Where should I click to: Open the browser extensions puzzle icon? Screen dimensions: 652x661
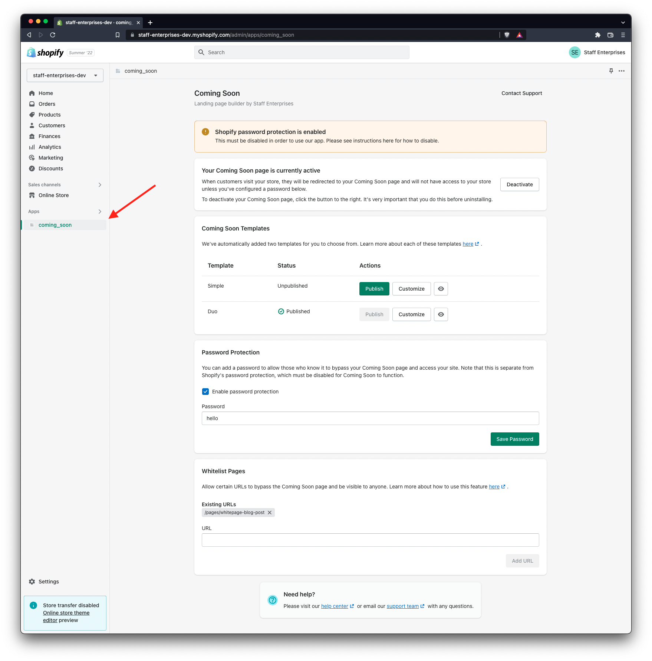point(598,35)
